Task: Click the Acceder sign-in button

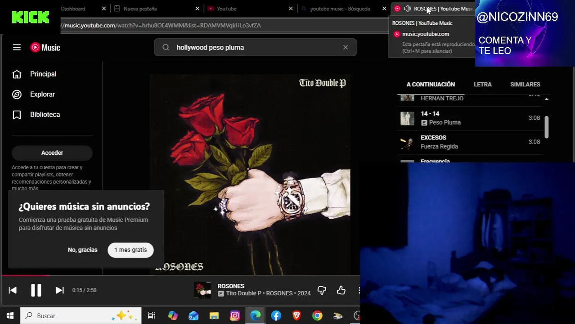Action: pyautogui.click(x=52, y=153)
